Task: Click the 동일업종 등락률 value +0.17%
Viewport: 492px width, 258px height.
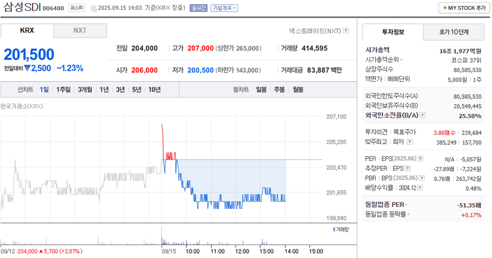Action: 471,216
